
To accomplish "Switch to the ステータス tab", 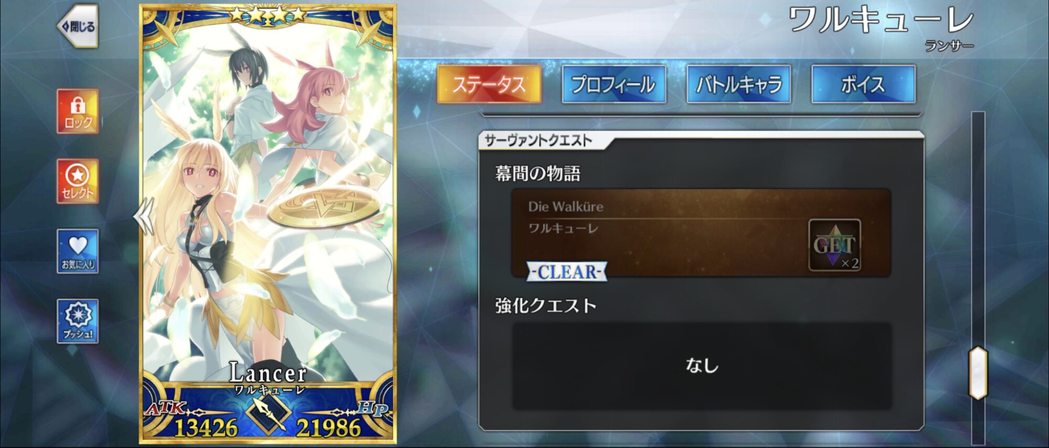I will pos(489,84).
